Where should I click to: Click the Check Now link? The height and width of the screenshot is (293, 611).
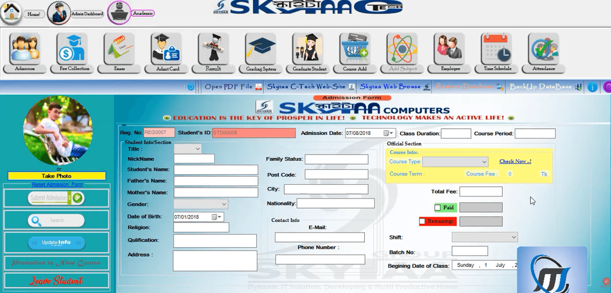pyautogui.click(x=515, y=161)
